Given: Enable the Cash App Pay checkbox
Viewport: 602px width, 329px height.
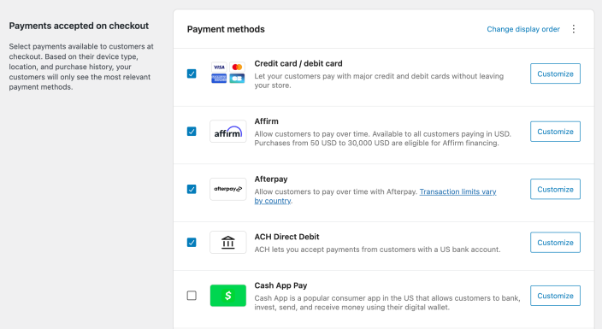Looking at the screenshot, I should pyautogui.click(x=192, y=296).
